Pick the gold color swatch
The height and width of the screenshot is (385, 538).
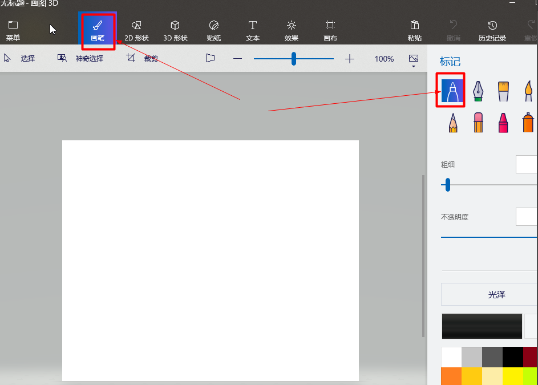472,376
